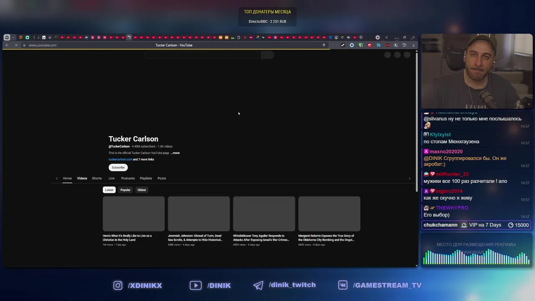Image resolution: width=535 pixels, height=301 pixels.
Task: Open the channel Home tab
Action: coord(67,179)
